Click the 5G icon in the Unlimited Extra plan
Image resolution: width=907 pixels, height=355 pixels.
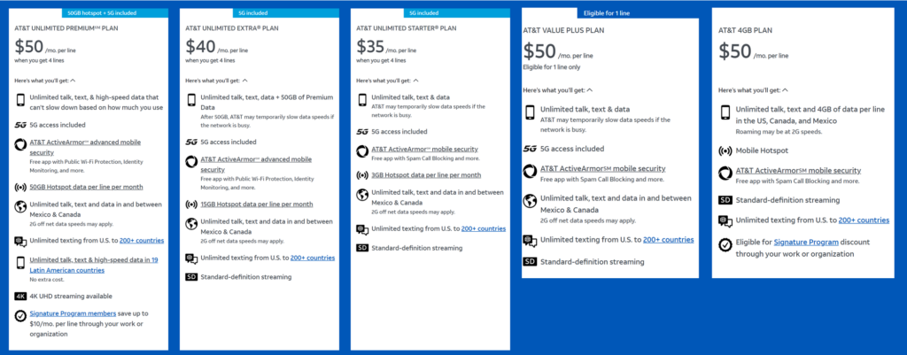click(x=191, y=142)
